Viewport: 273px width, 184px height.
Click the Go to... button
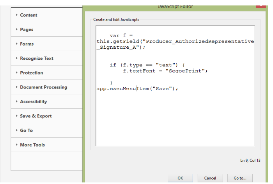coord(240,178)
